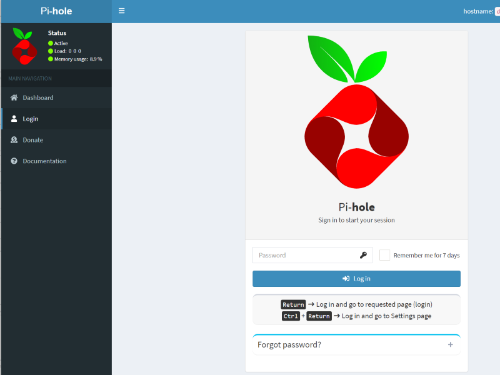Click the 'Sign in to start your session' text
Image resolution: width=500 pixels, height=375 pixels.
(356, 220)
